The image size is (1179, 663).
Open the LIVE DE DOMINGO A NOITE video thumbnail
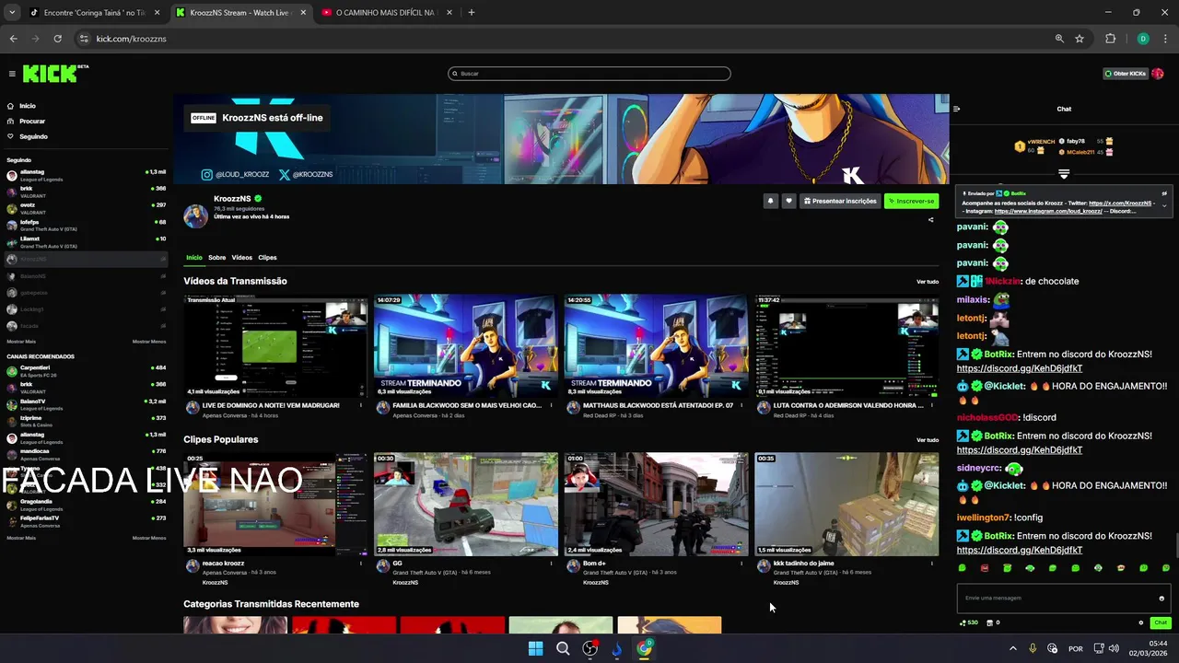click(275, 346)
